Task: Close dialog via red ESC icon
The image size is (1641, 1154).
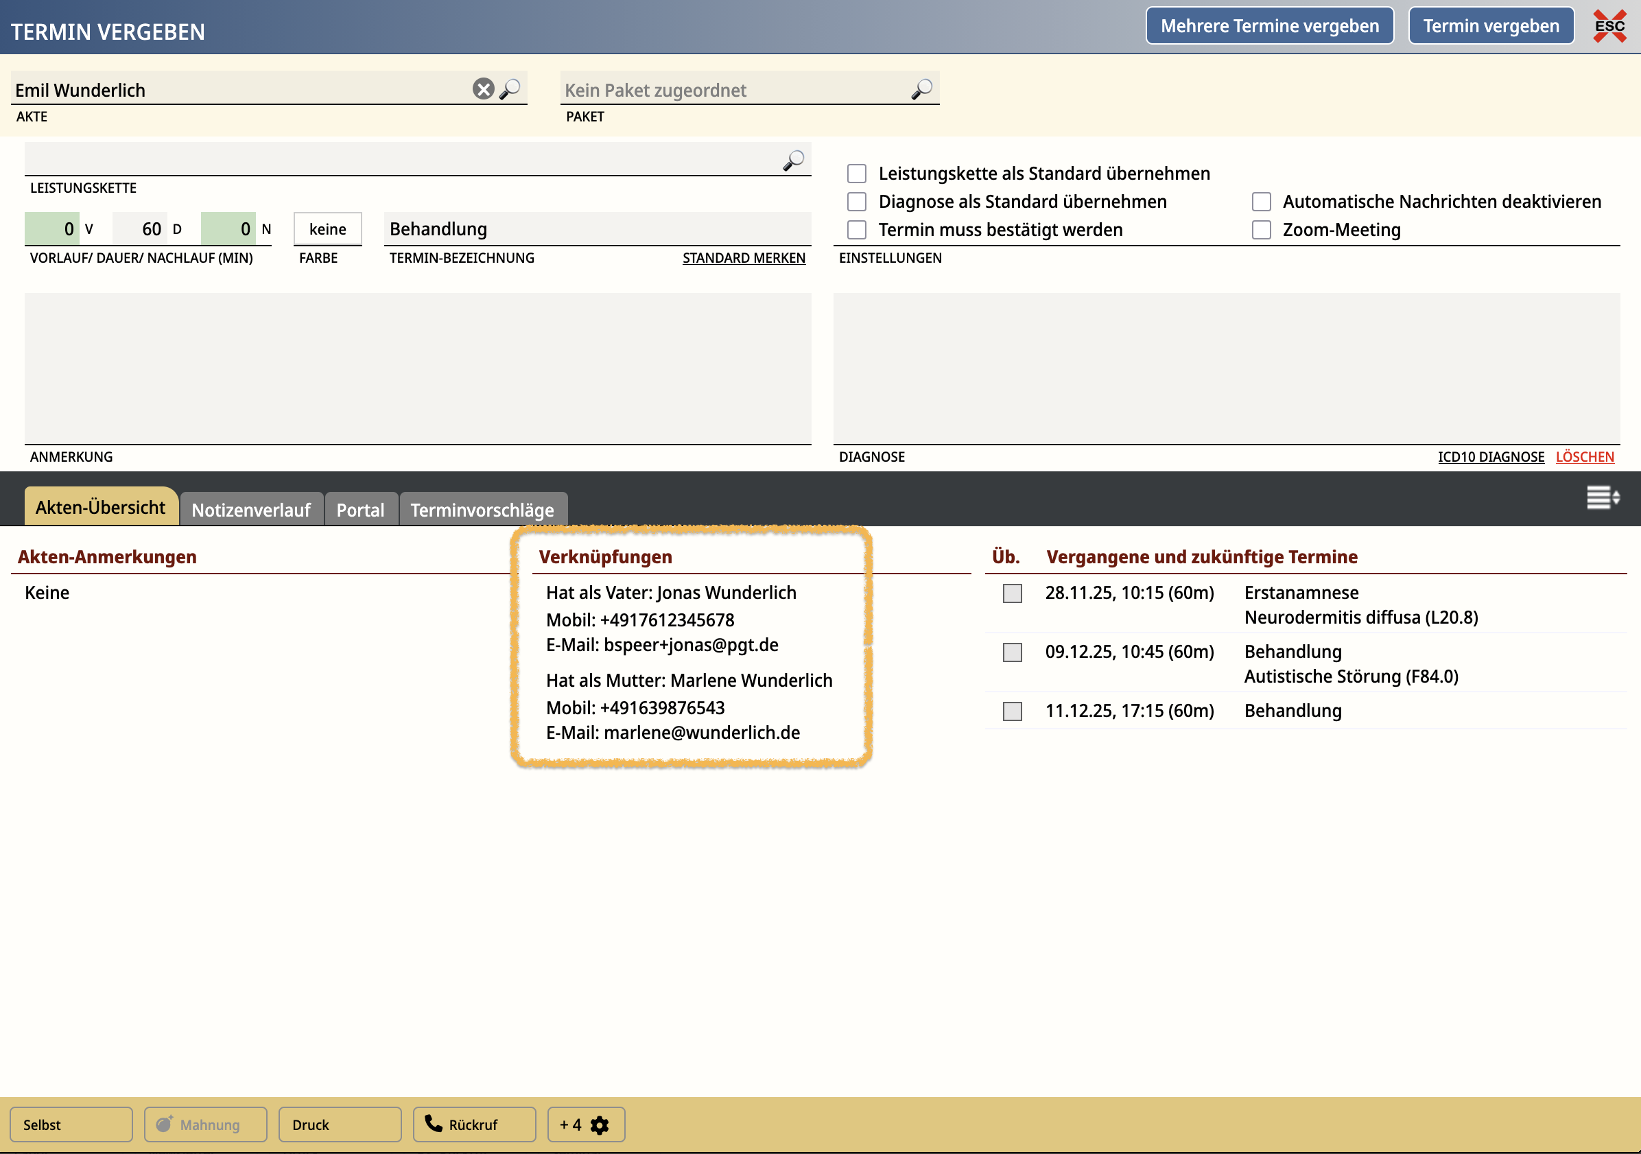Action: [x=1609, y=27]
